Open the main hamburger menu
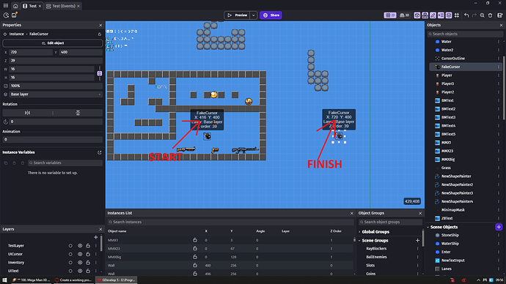Image resolution: width=506 pixels, height=284 pixels. coord(6,6)
